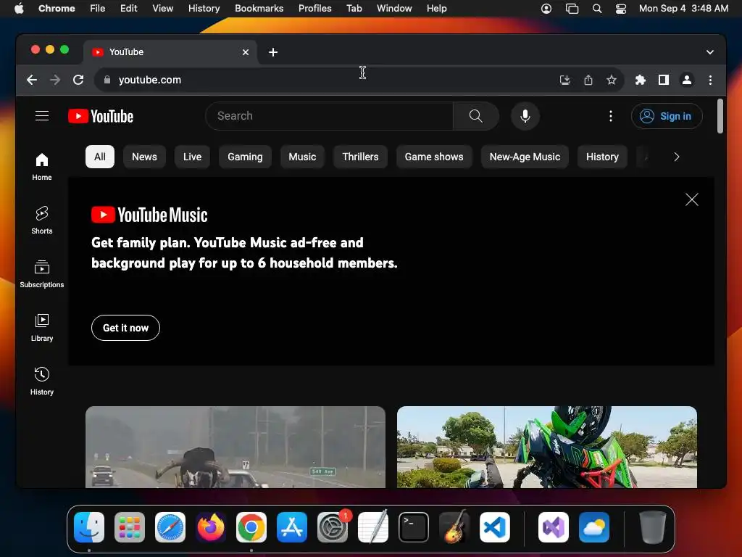
Task: Open the History menu in menu bar
Action: pos(204,9)
